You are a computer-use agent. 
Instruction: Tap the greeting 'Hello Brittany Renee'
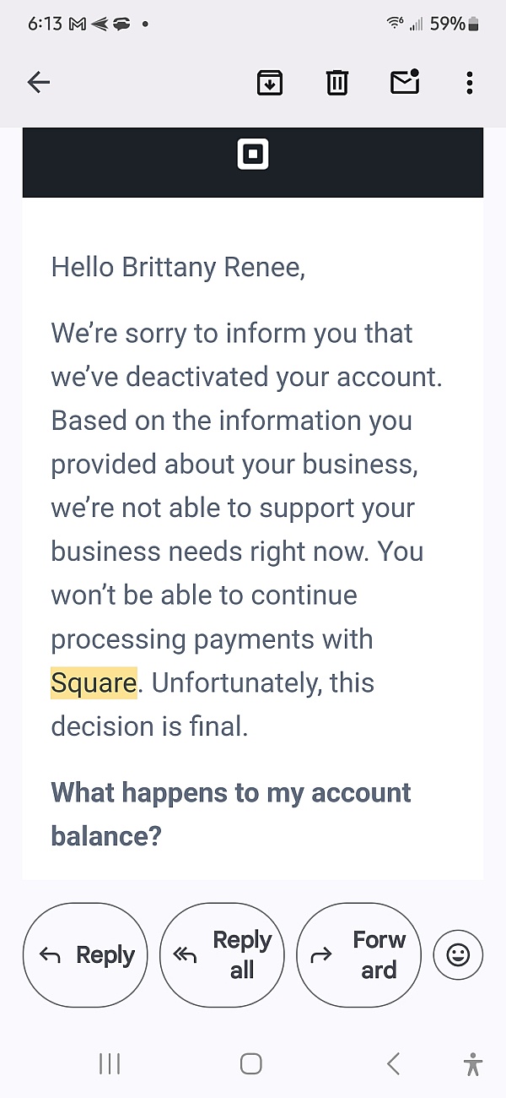178,267
